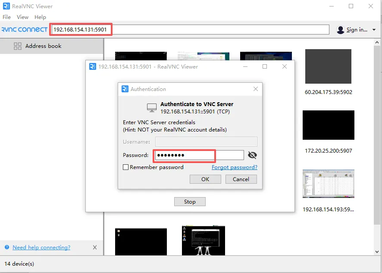Viewport: 382px width, 273px height.
Task: Click the 14 device(s) status text
Action: click(19, 264)
